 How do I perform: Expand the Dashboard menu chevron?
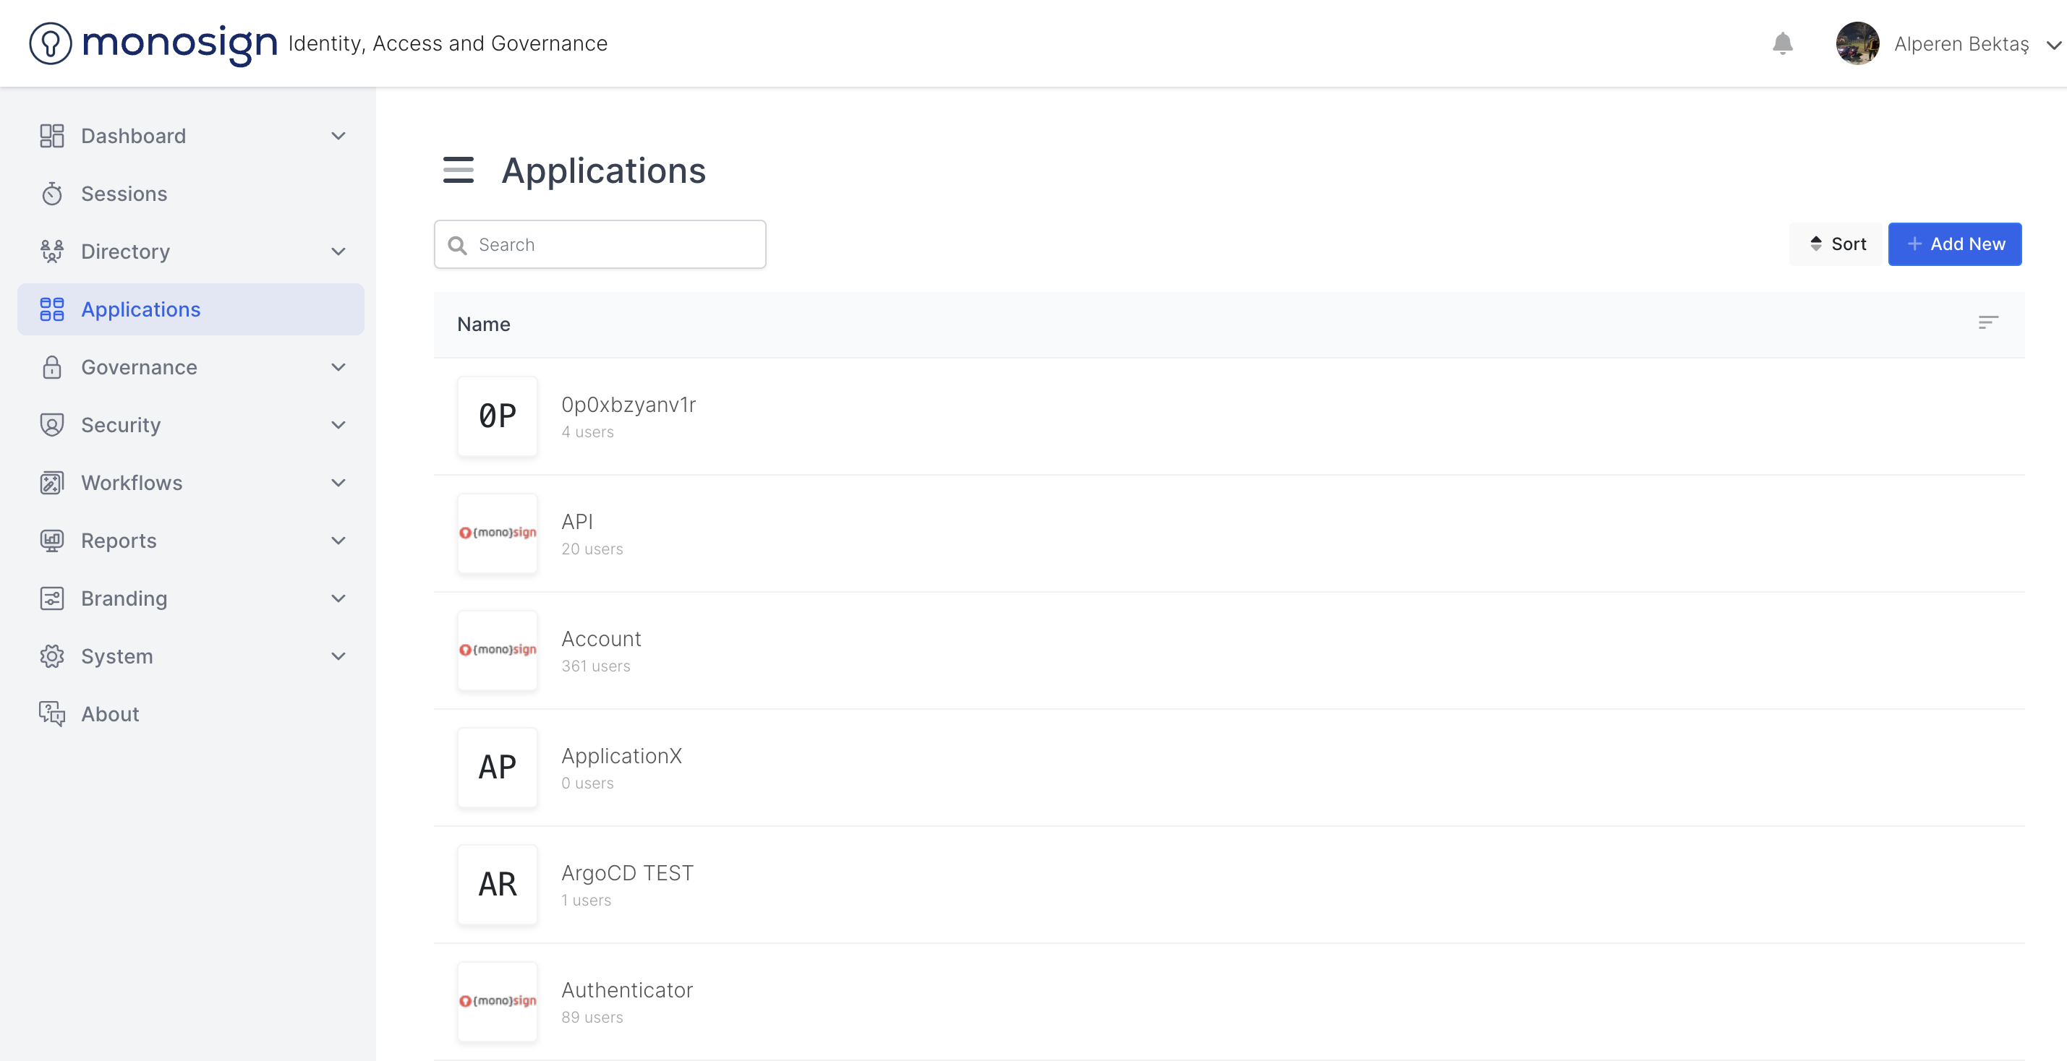click(x=338, y=137)
